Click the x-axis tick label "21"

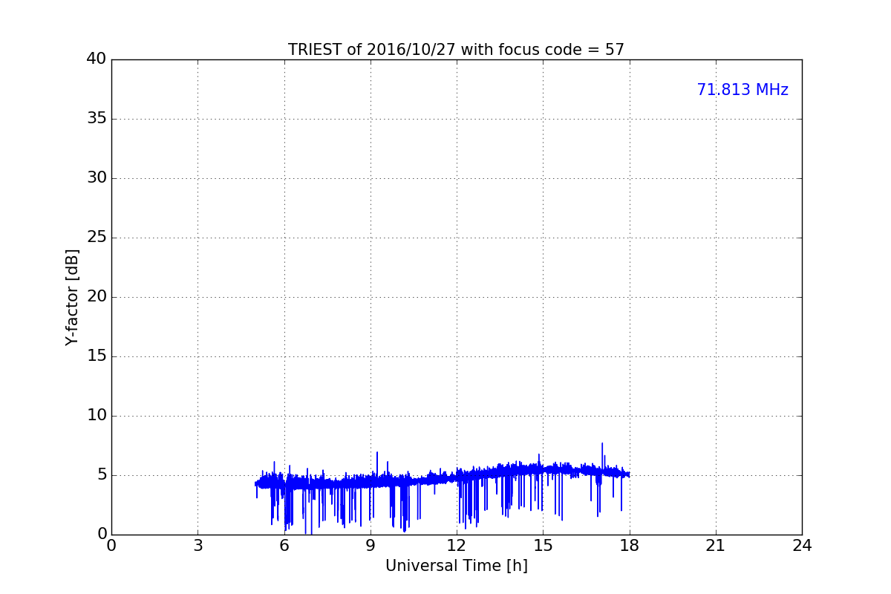click(x=716, y=546)
